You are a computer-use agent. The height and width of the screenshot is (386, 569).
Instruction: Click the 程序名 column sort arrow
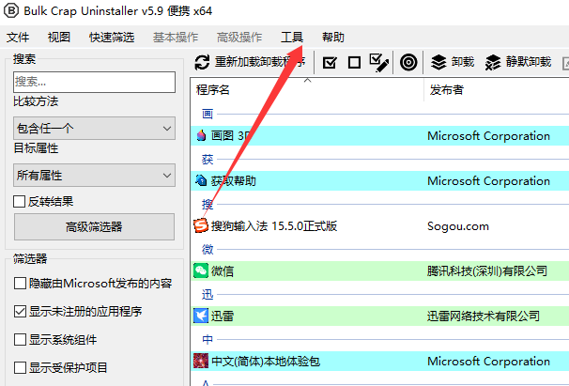coord(307,80)
